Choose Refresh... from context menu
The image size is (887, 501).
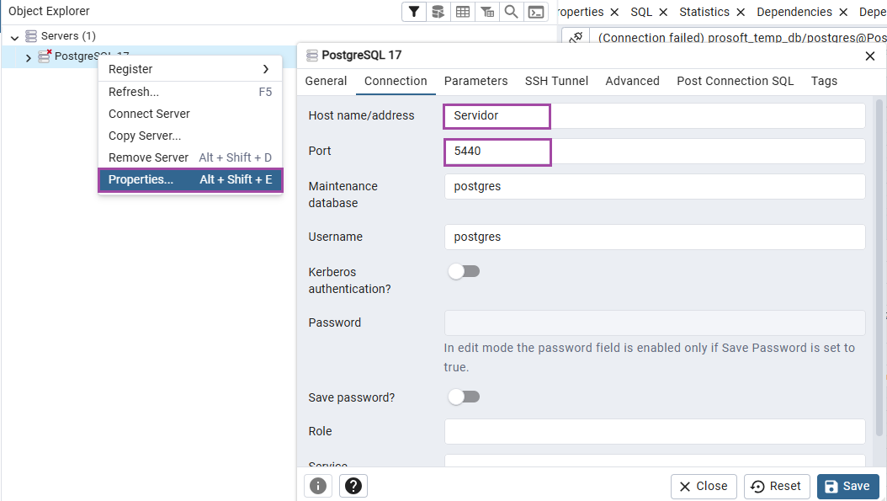[x=190, y=92]
